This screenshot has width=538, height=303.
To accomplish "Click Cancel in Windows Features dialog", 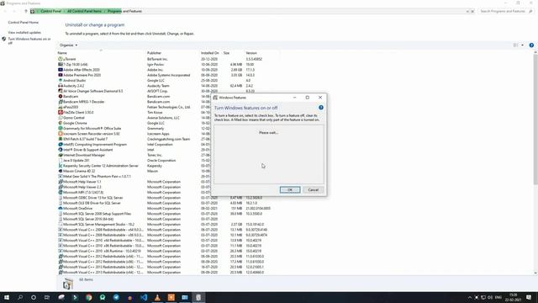I will (x=313, y=189).
